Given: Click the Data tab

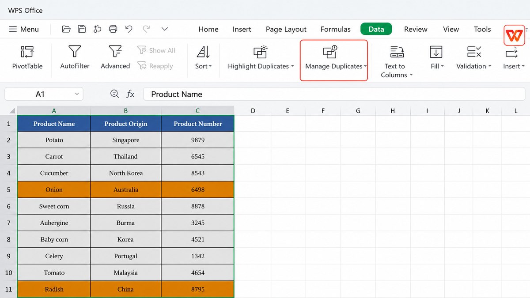Looking at the screenshot, I should (376, 29).
